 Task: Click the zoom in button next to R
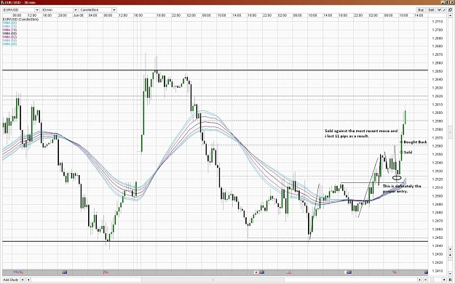tap(444, 280)
